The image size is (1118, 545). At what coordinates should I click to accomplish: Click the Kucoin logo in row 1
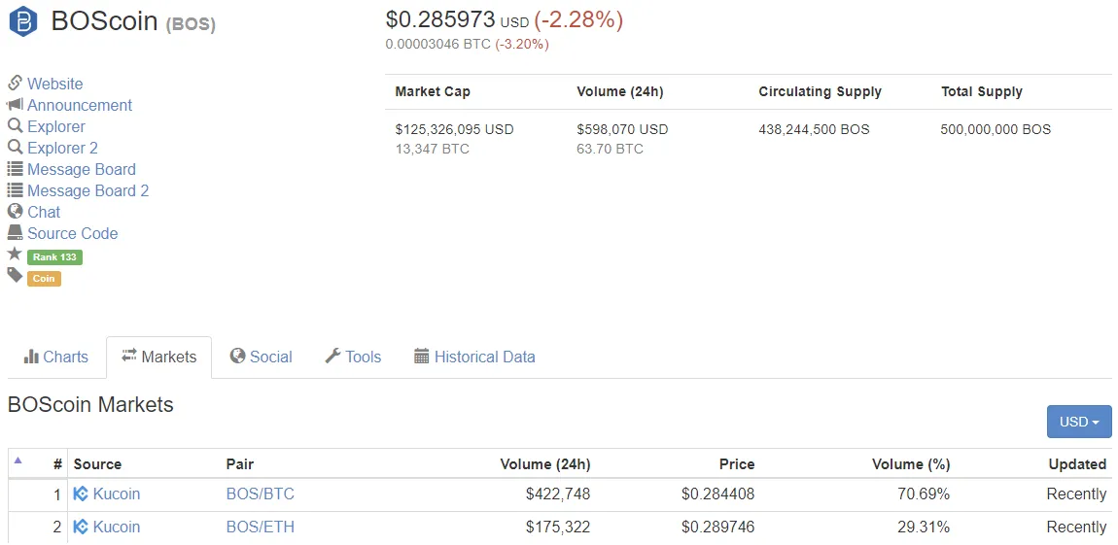[x=81, y=494]
